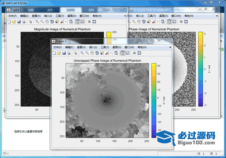Screen dimensions: 226x158
Task: Click the center of the unwrapped phase image
Action: tap(107, 100)
